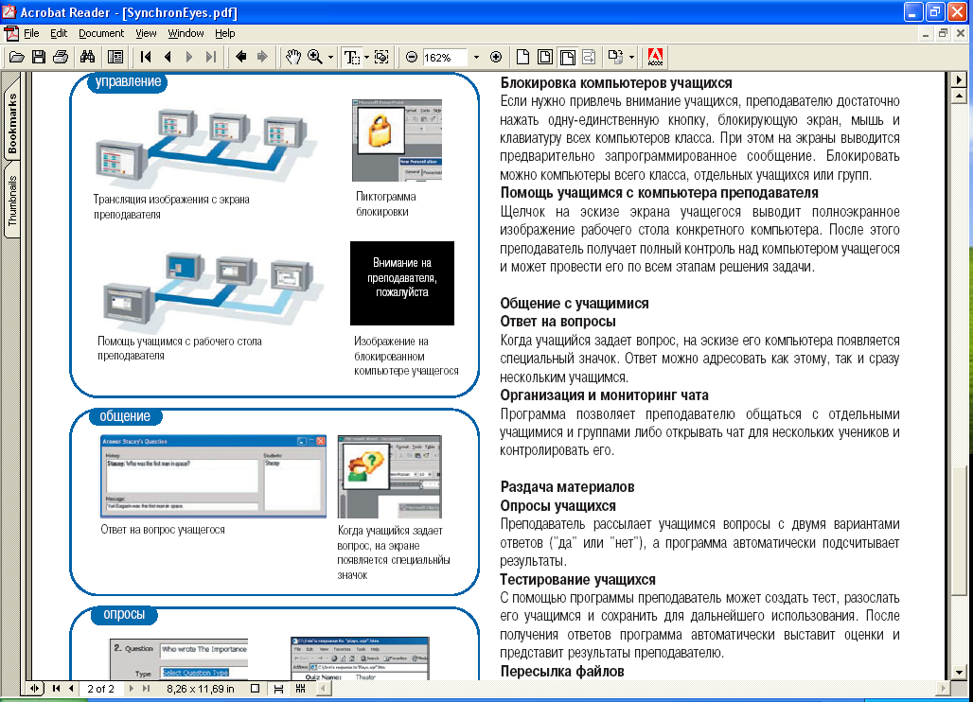Go to next page in status bar

click(131, 689)
